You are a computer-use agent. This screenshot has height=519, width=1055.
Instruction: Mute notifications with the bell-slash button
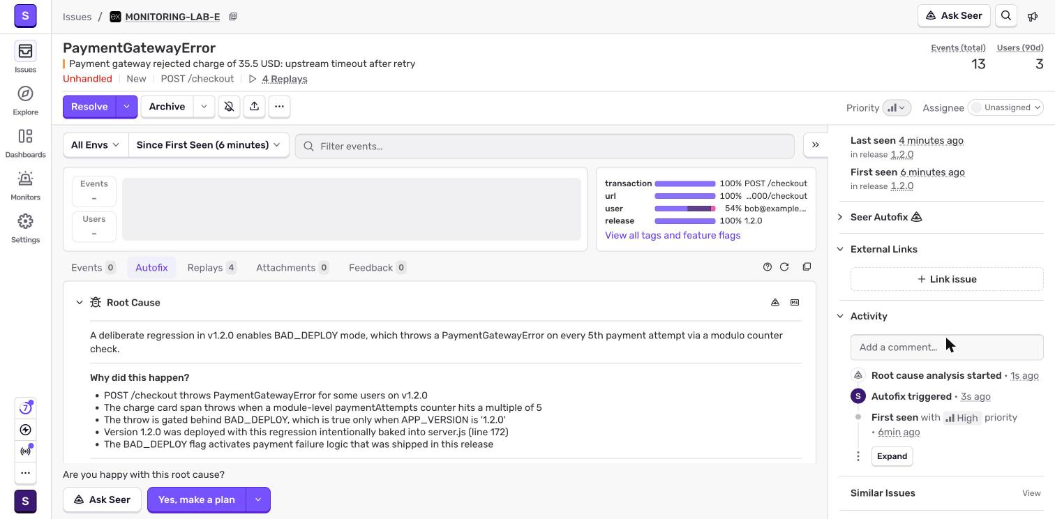[x=229, y=107]
